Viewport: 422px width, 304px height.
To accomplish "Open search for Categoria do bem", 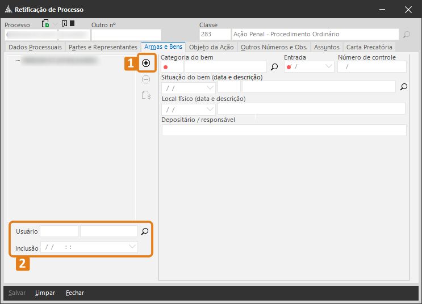I will click(274, 67).
